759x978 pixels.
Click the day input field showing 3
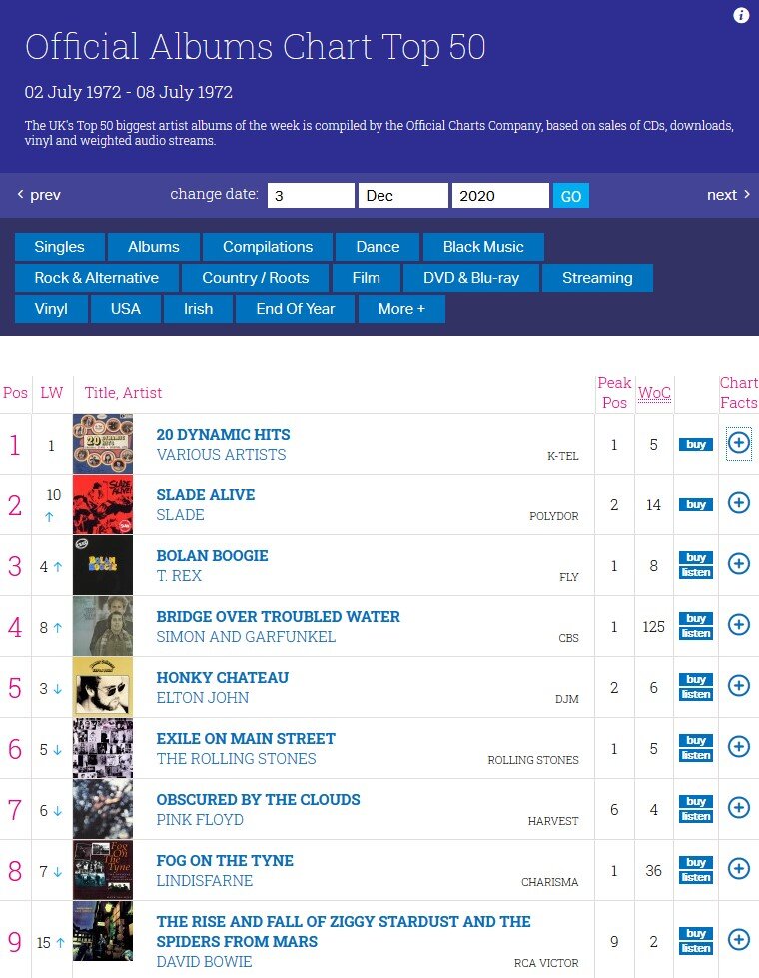pyautogui.click(x=311, y=195)
